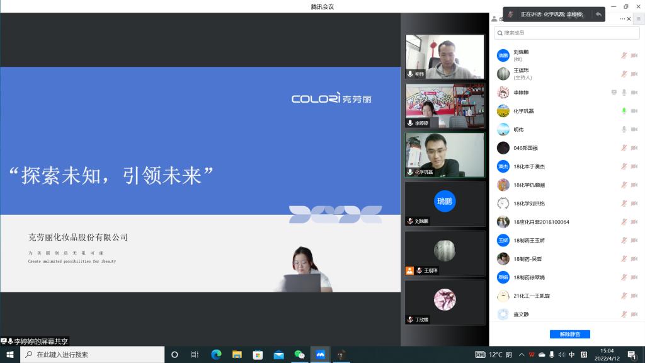Type in the 搜索成员 member search field
The height and width of the screenshot is (363, 645).
point(557,33)
